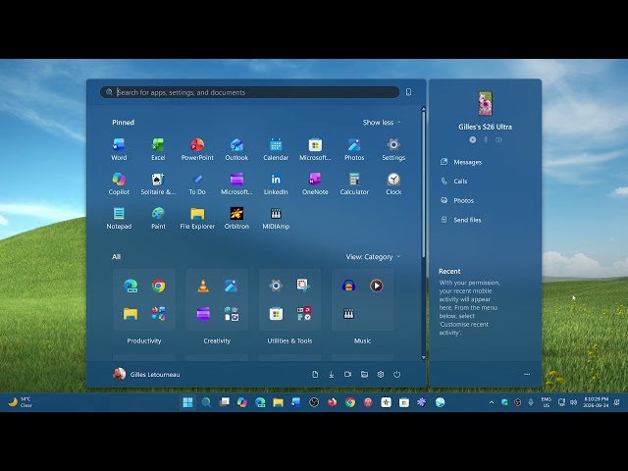Image resolution: width=628 pixels, height=471 pixels.
Task: Open the View: Category dropdown
Action: tap(373, 257)
